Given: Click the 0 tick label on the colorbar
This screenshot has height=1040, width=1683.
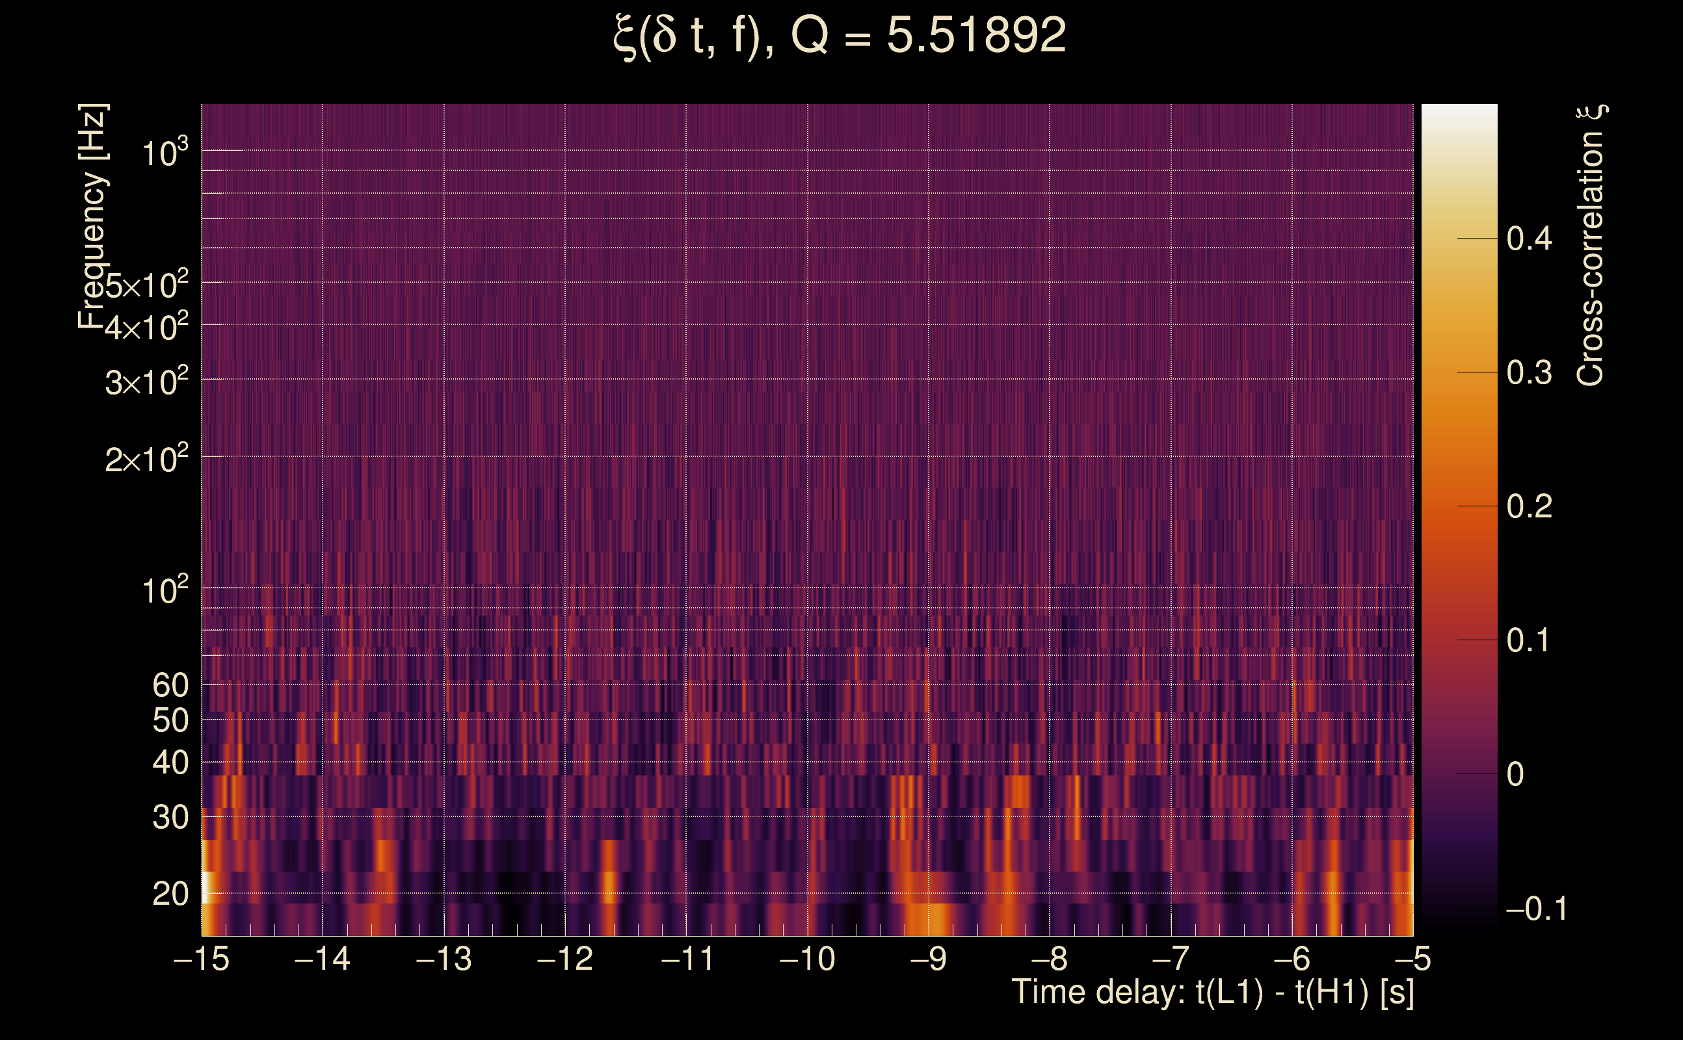Looking at the screenshot, I should (x=1515, y=775).
